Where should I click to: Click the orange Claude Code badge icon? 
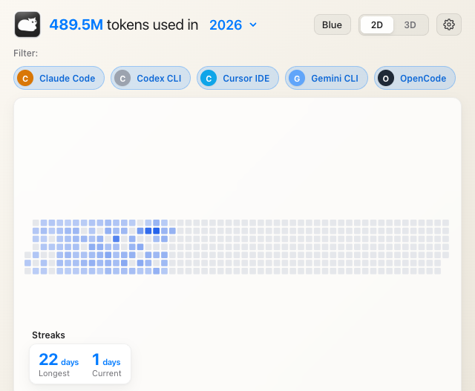[x=25, y=78]
